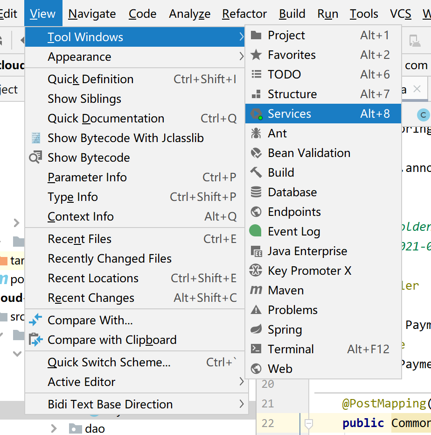Screen dimensions: 431x435
Task: Click the Show Bytecode With Jclasslib icon
Action: pyautogui.click(x=36, y=138)
